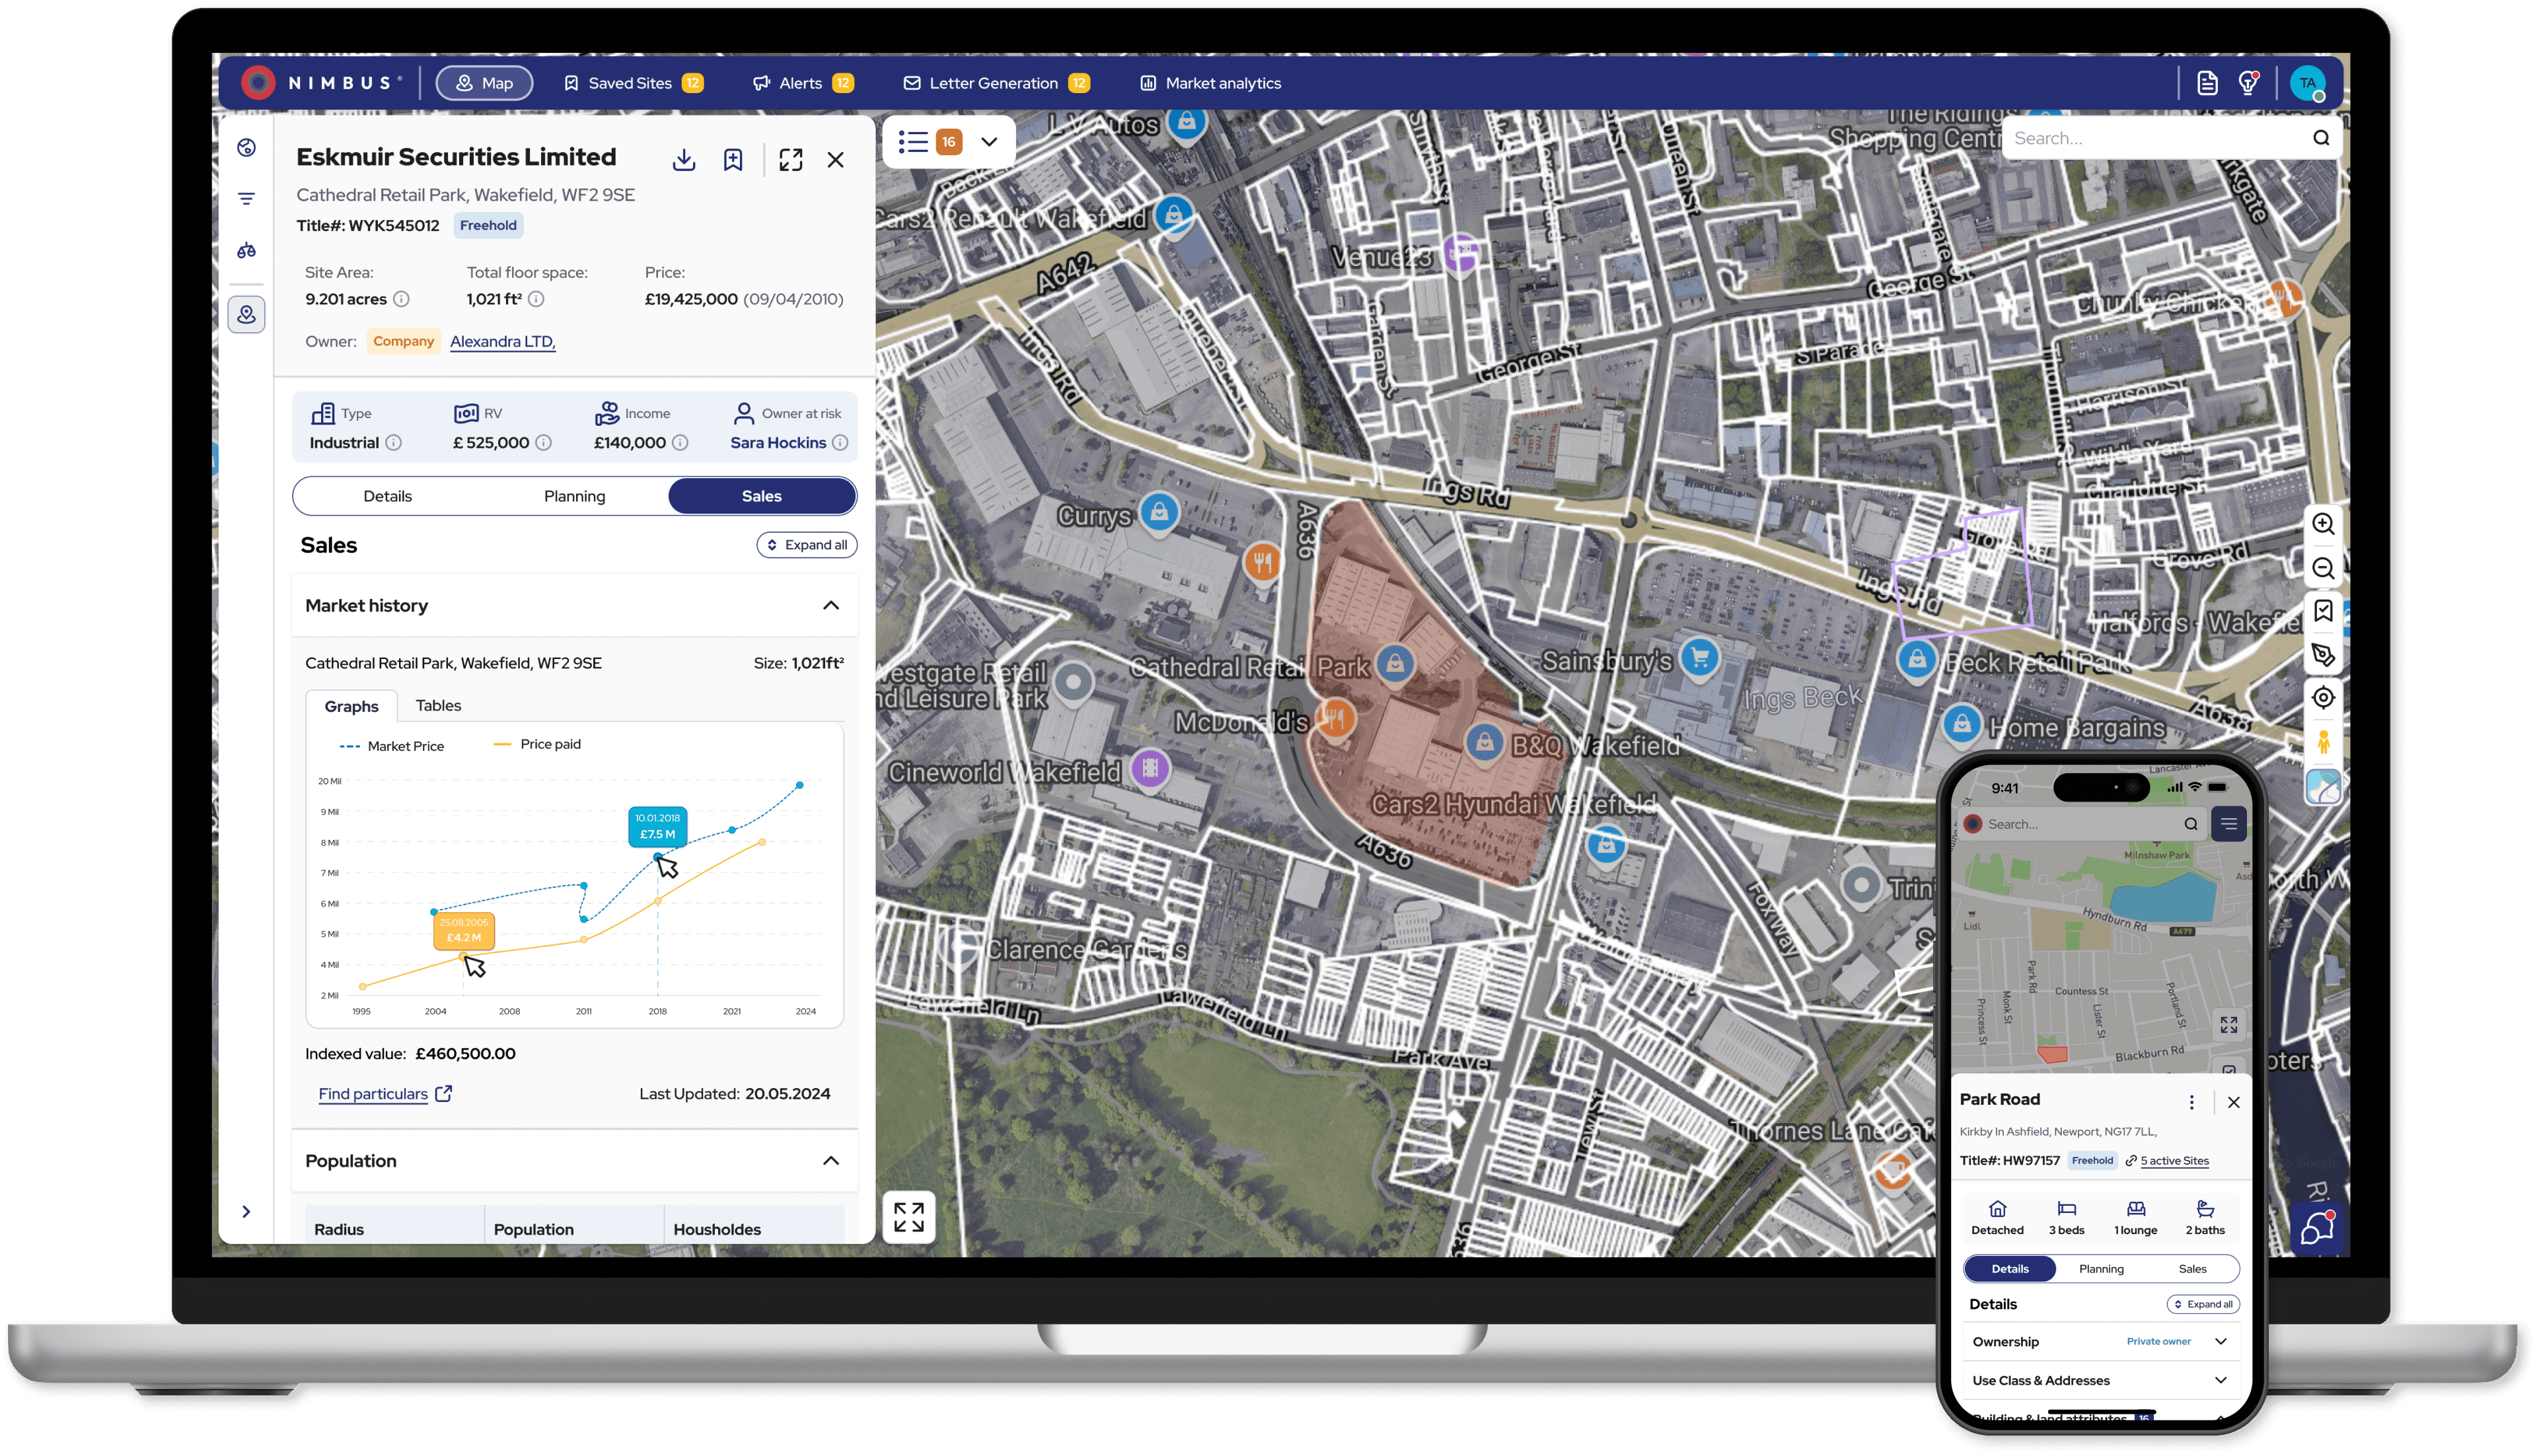Expand the property panel to fullscreen
Image resolution: width=2537 pixels, height=1456 pixels.
pos(790,160)
